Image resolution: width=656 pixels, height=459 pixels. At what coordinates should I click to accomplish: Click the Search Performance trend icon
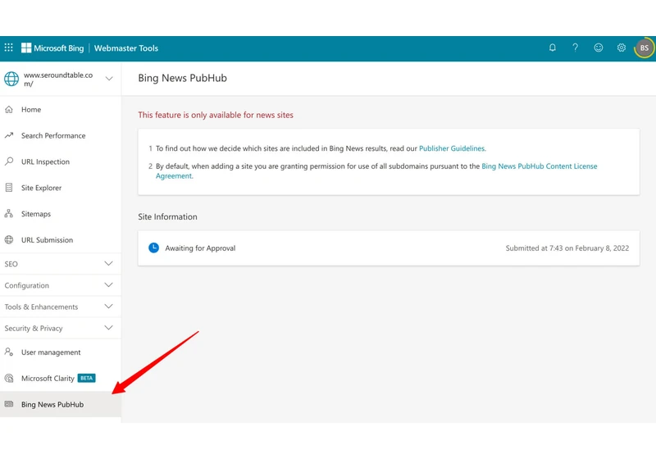click(9, 135)
